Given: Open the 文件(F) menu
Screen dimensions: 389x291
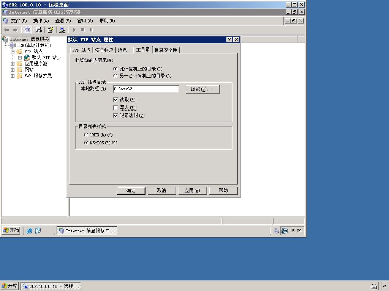Looking at the screenshot, I should click(x=19, y=21).
